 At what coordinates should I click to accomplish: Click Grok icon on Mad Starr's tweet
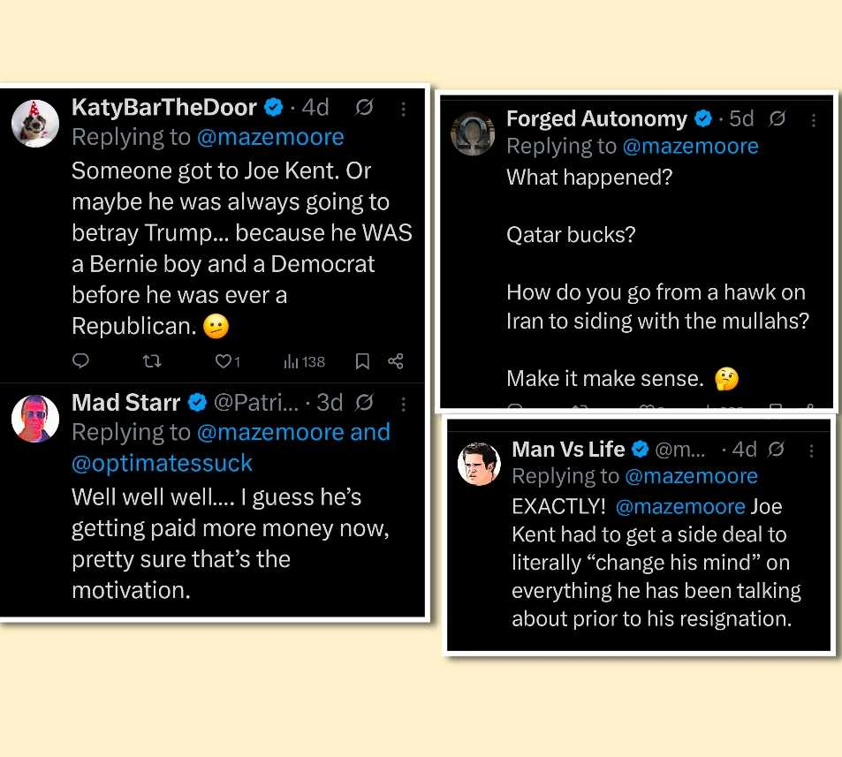(x=363, y=403)
